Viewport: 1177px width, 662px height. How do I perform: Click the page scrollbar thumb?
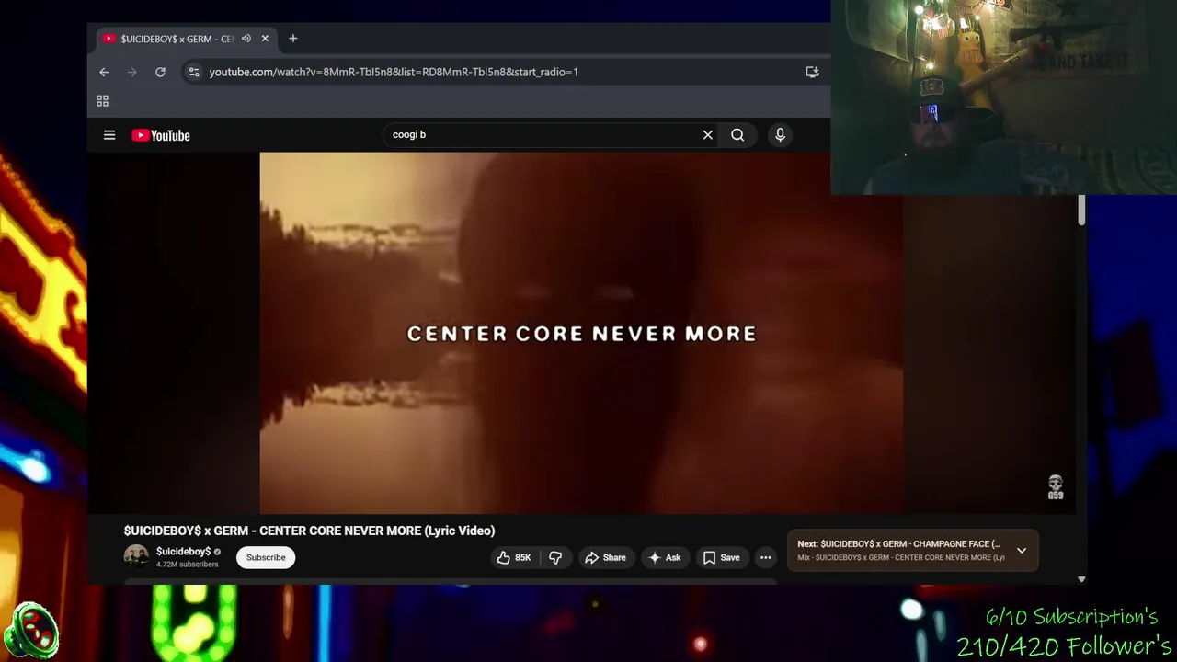point(1081,210)
